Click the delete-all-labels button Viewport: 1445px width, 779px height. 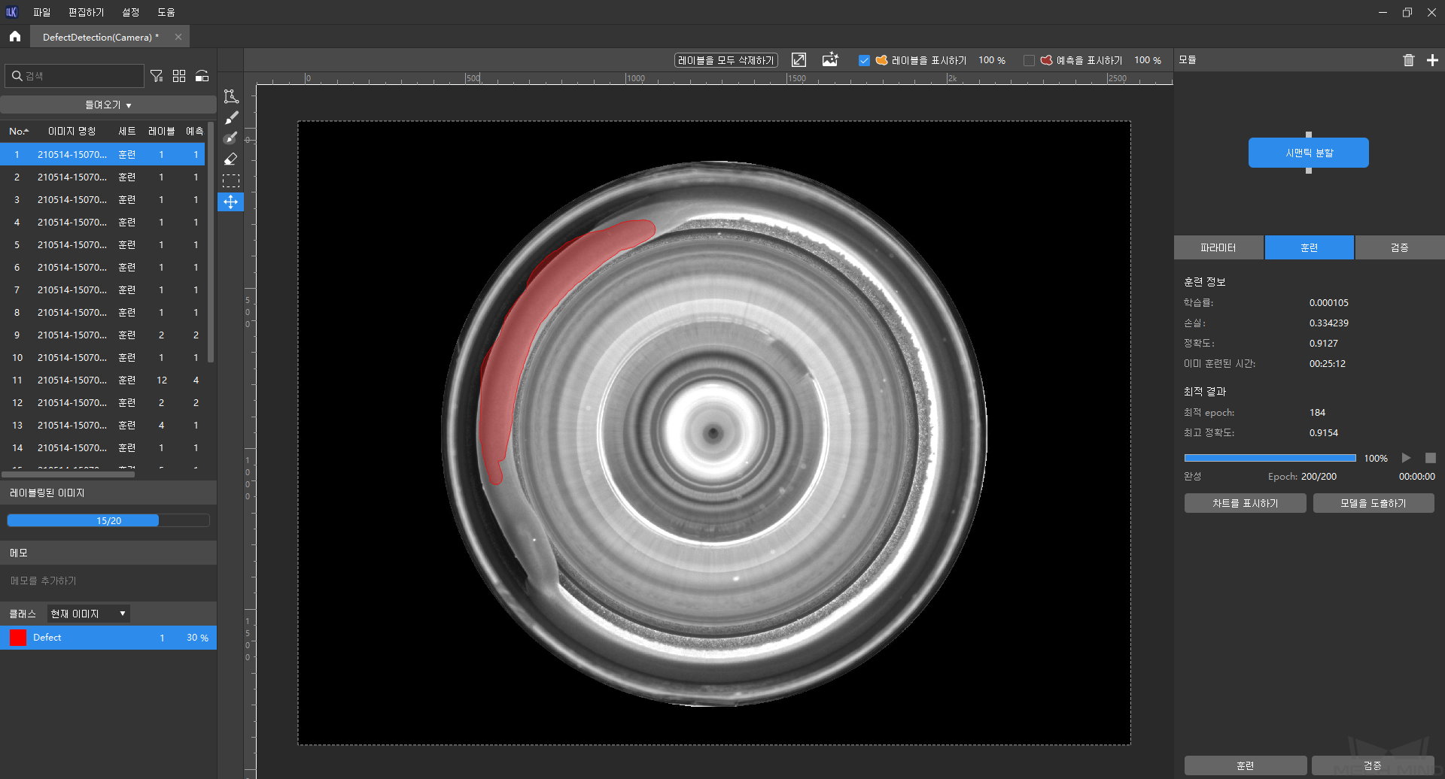click(x=726, y=60)
